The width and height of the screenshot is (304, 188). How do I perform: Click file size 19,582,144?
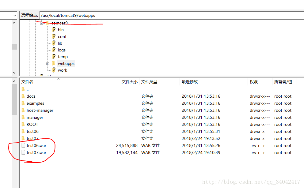pyautogui.click(x=127, y=152)
